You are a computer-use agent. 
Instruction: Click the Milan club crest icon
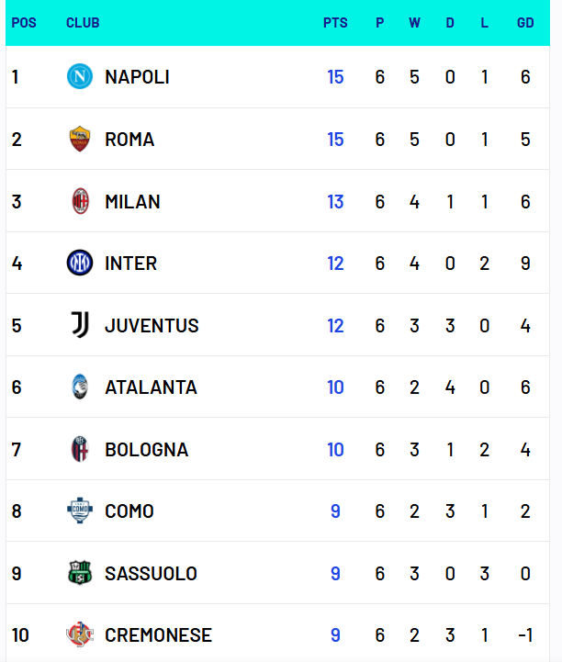80,201
